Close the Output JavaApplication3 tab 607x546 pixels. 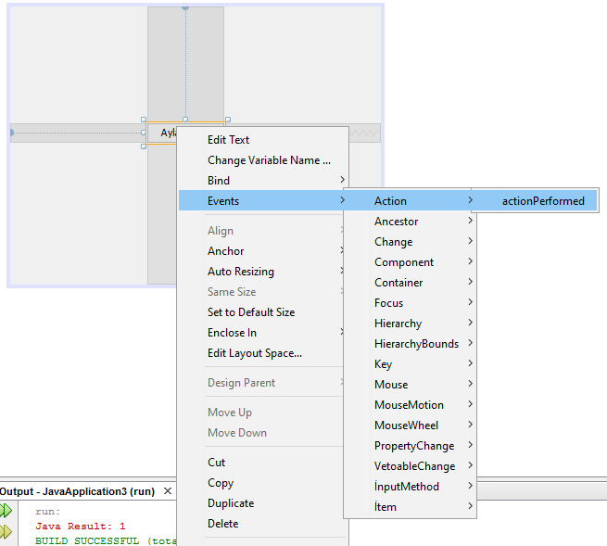pyautogui.click(x=168, y=491)
